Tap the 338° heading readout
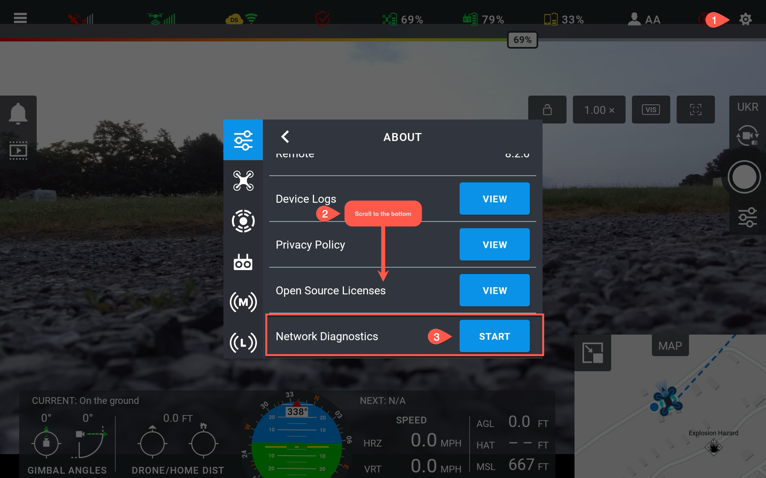 point(297,412)
